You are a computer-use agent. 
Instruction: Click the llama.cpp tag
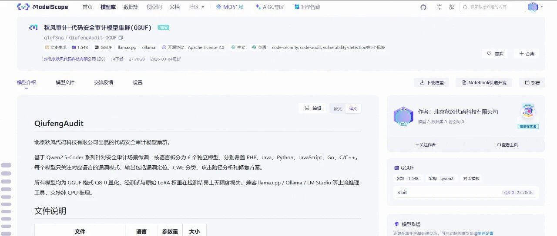pos(127,47)
